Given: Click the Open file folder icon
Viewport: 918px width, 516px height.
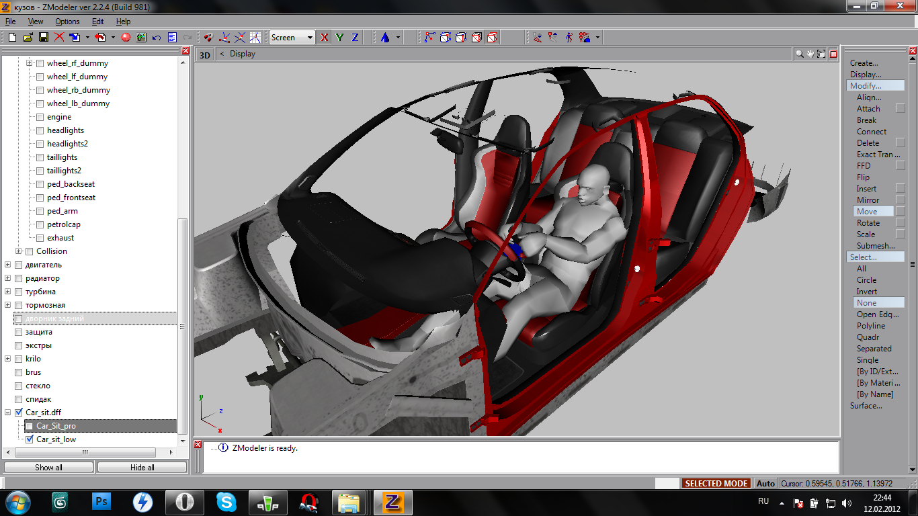Looking at the screenshot, I should (x=28, y=38).
